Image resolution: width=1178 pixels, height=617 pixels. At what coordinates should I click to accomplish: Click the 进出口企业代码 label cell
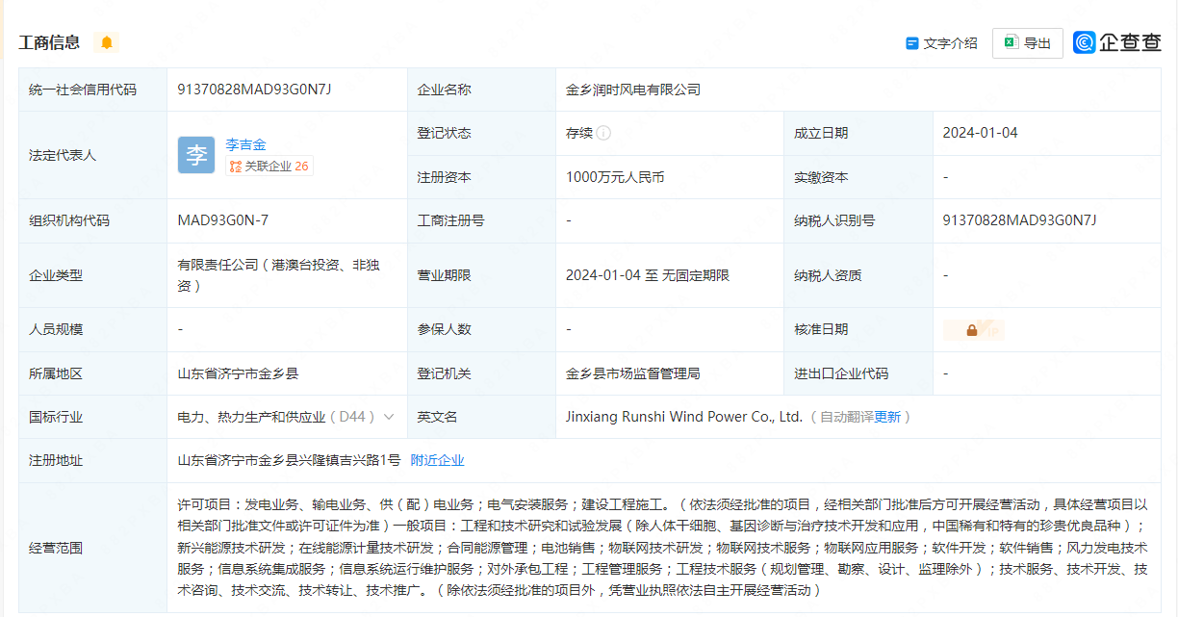[x=858, y=373]
